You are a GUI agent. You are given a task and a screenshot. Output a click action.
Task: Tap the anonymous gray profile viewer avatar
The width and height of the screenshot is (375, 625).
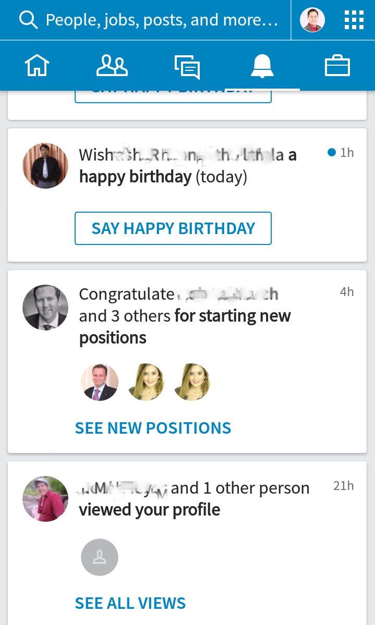click(100, 557)
